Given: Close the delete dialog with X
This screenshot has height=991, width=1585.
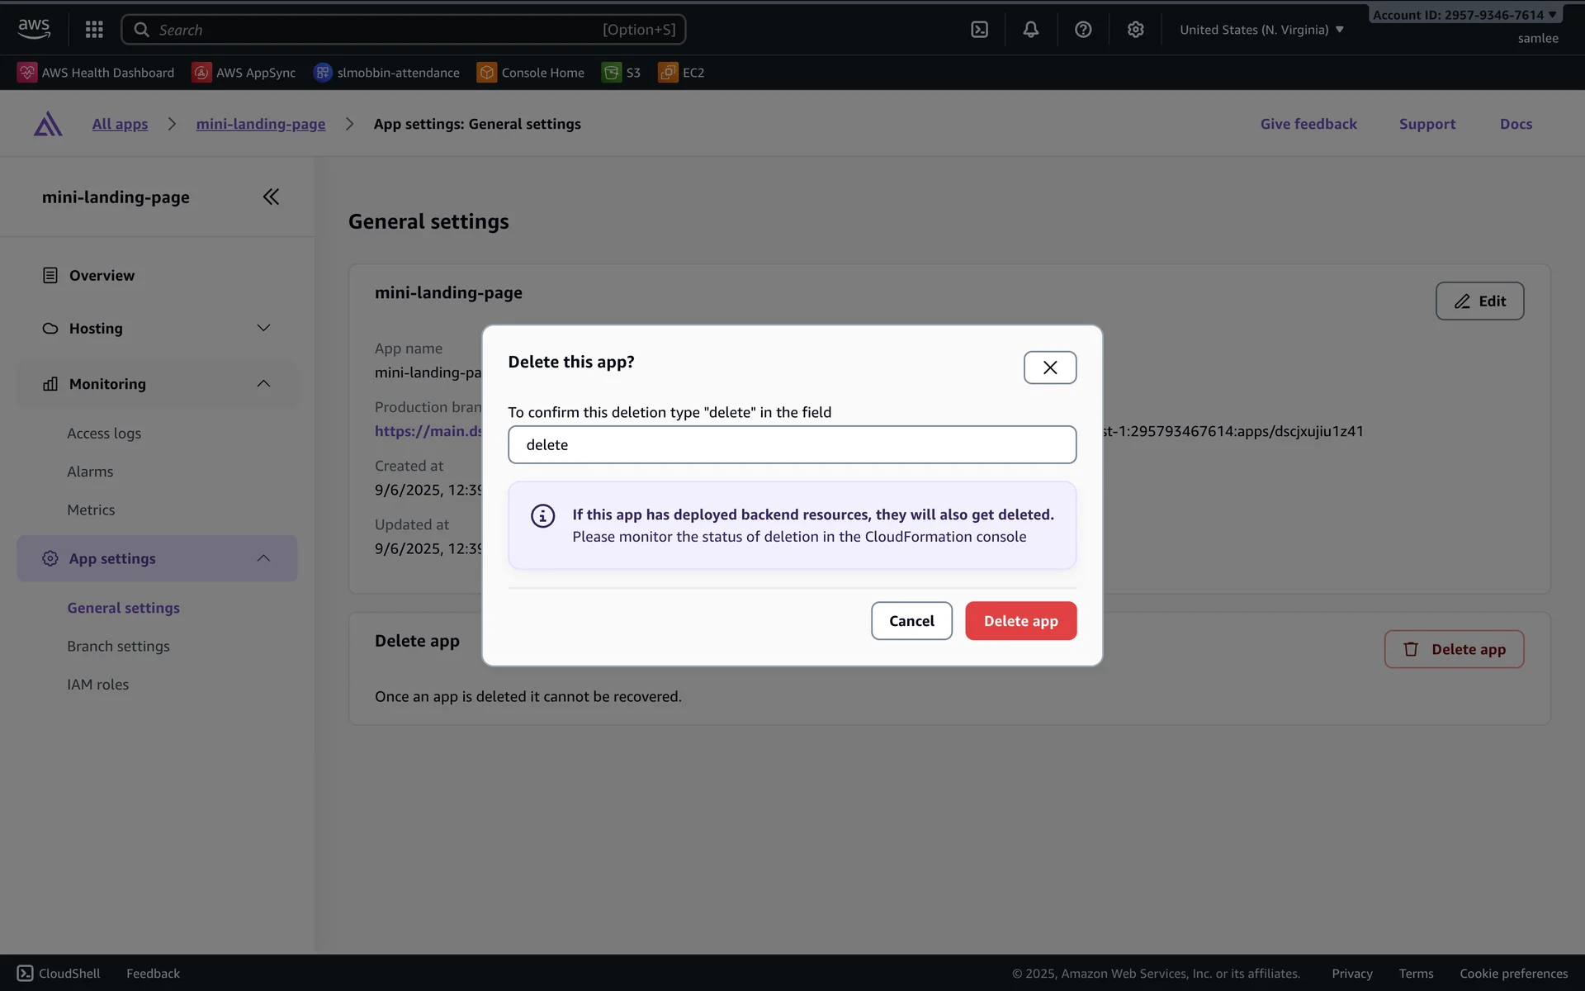Looking at the screenshot, I should click(x=1049, y=367).
